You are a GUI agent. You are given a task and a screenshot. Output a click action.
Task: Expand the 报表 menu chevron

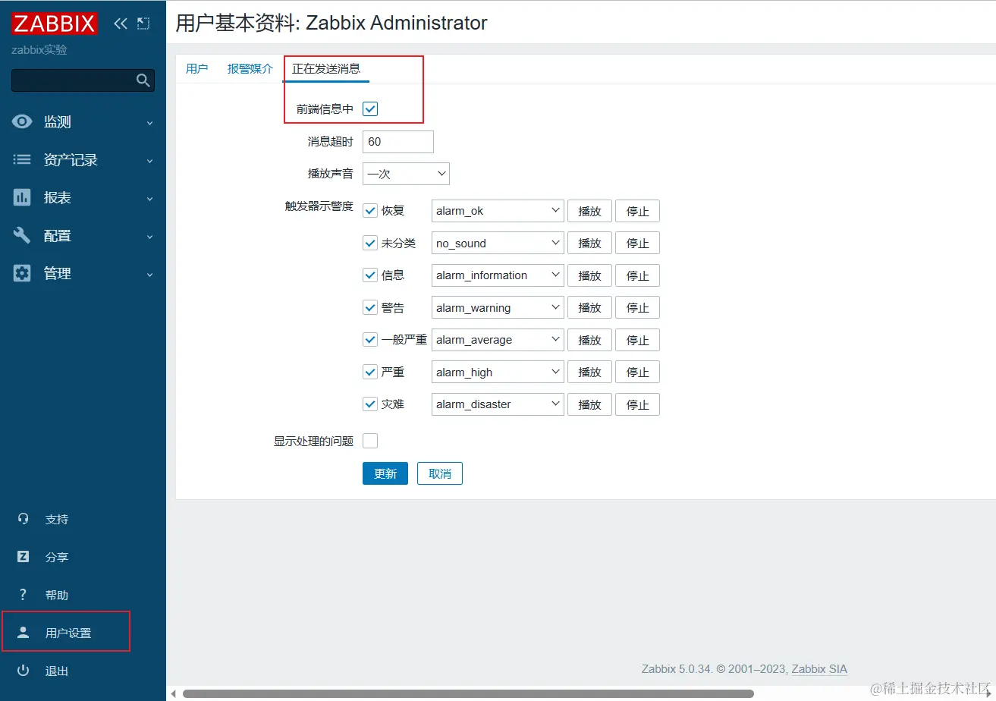point(149,199)
